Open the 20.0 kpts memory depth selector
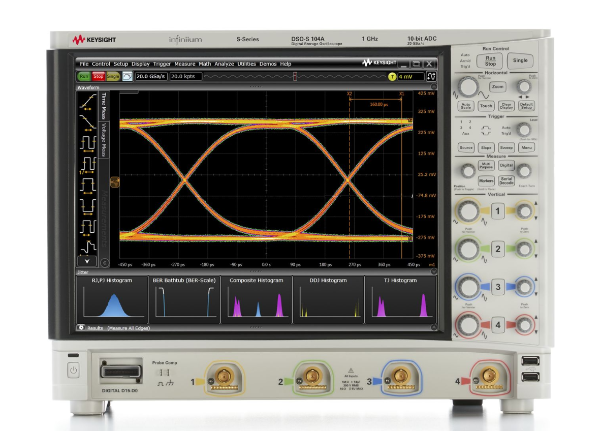 point(186,76)
